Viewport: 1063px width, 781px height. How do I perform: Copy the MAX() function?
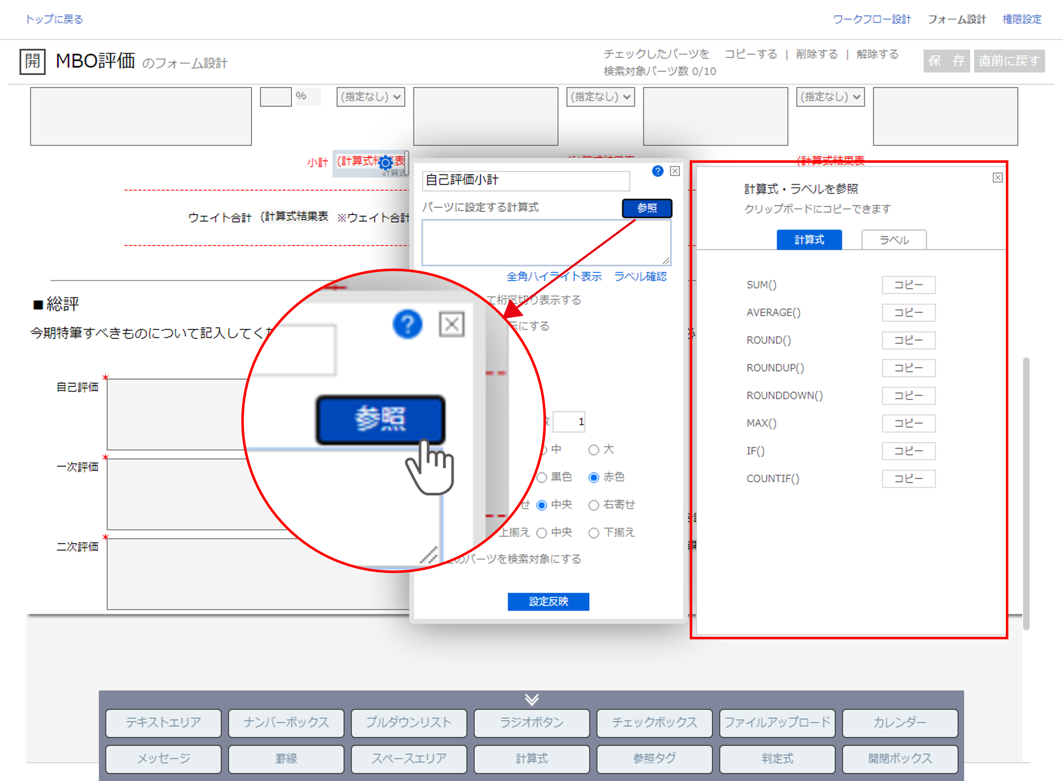tap(908, 423)
